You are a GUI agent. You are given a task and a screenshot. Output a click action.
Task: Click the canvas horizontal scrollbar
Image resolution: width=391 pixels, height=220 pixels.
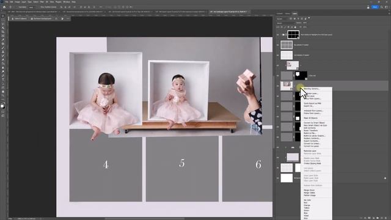[145, 219]
